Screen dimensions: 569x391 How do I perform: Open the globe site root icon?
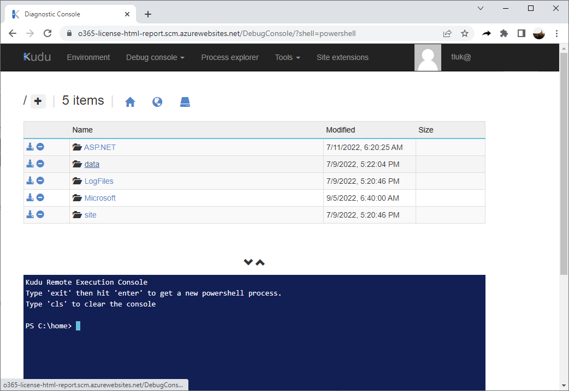pos(157,102)
